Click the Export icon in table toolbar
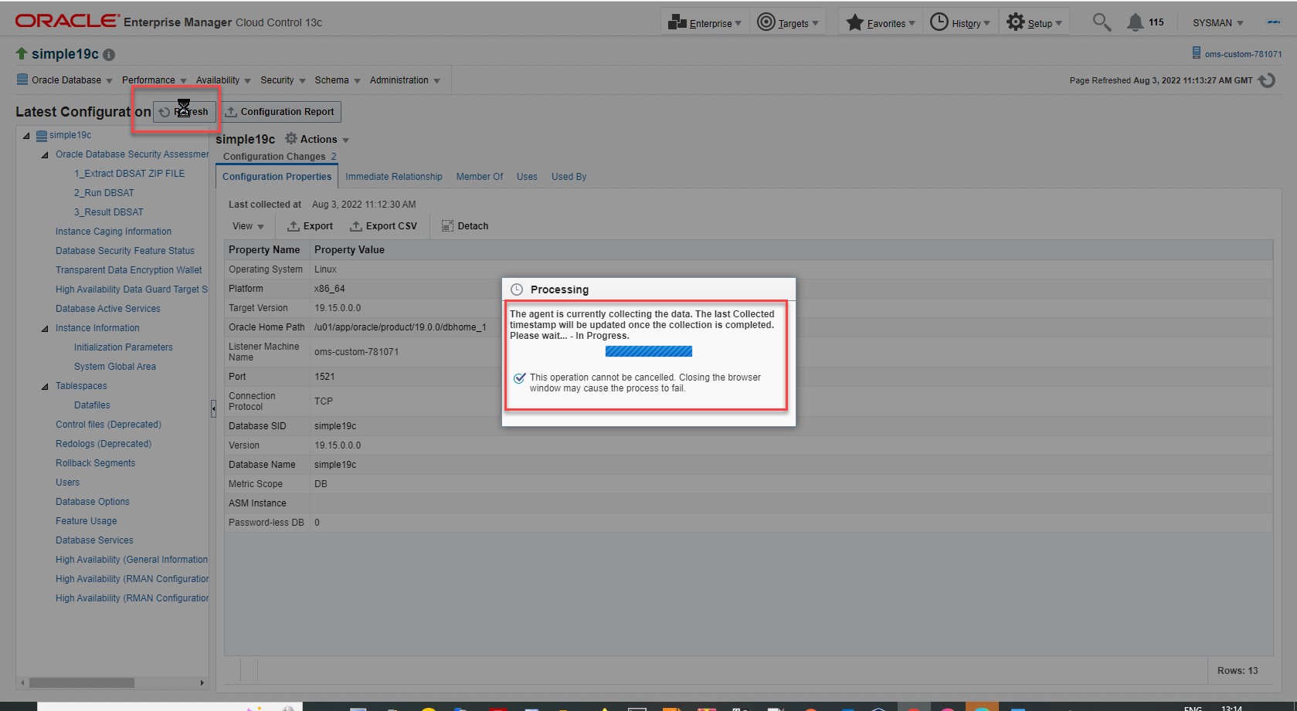Image resolution: width=1297 pixels, height=711 pixels. 294,226
